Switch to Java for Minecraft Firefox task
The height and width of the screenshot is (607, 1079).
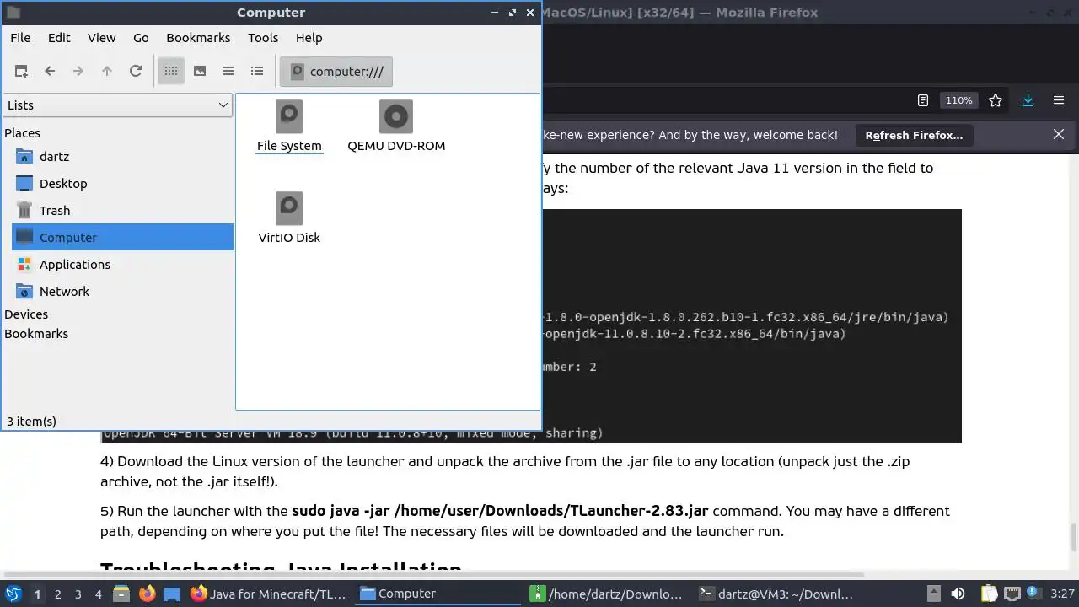(x=269, y=594)
